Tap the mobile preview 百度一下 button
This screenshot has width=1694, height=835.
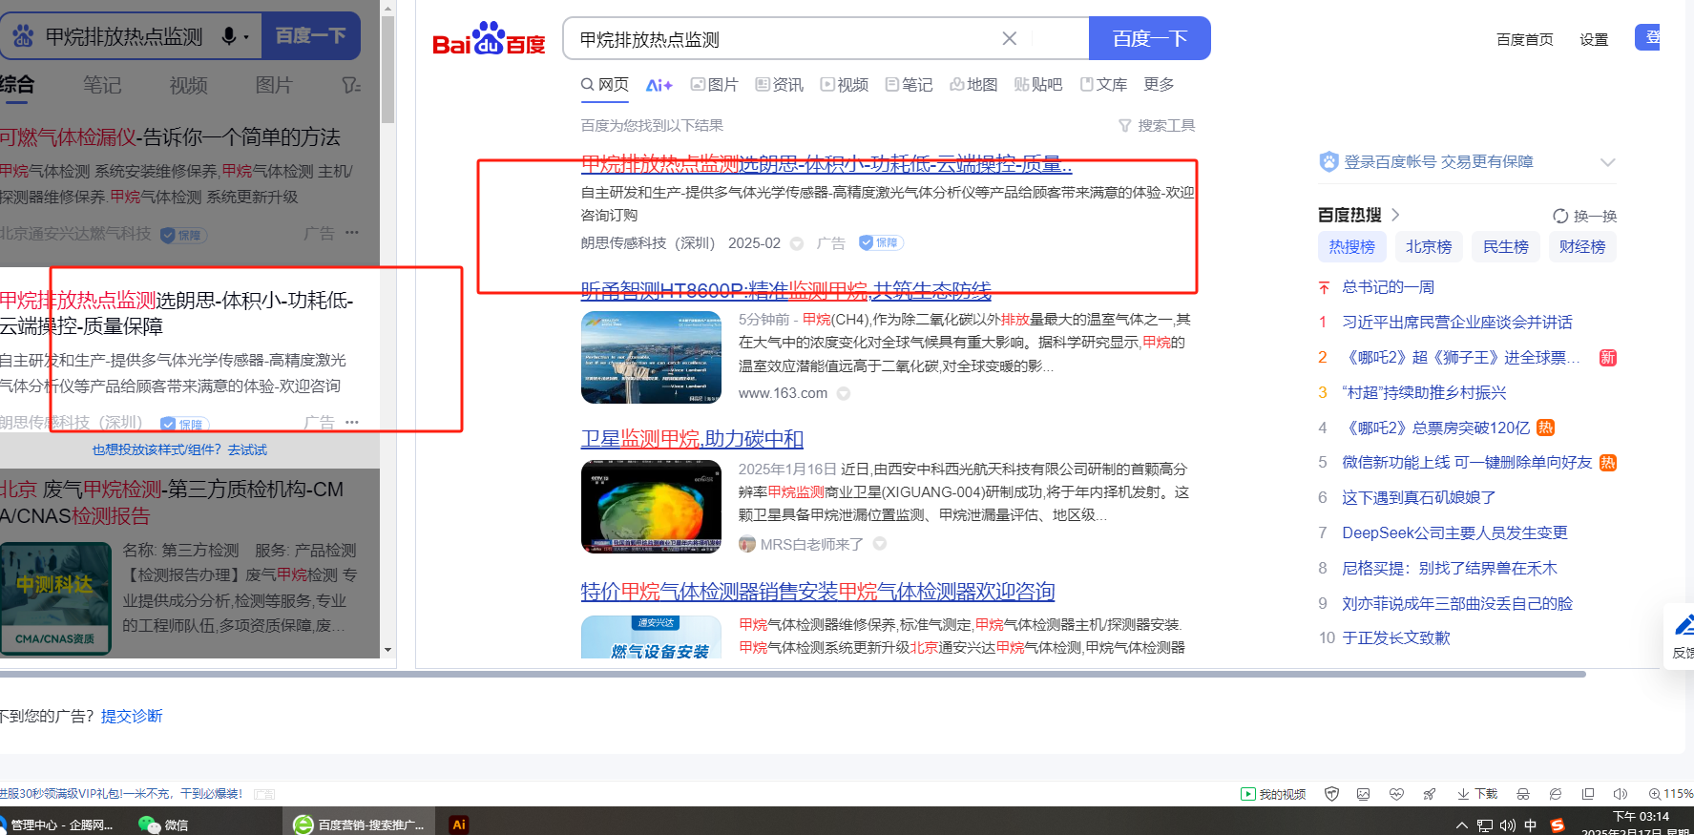(311, 36)
